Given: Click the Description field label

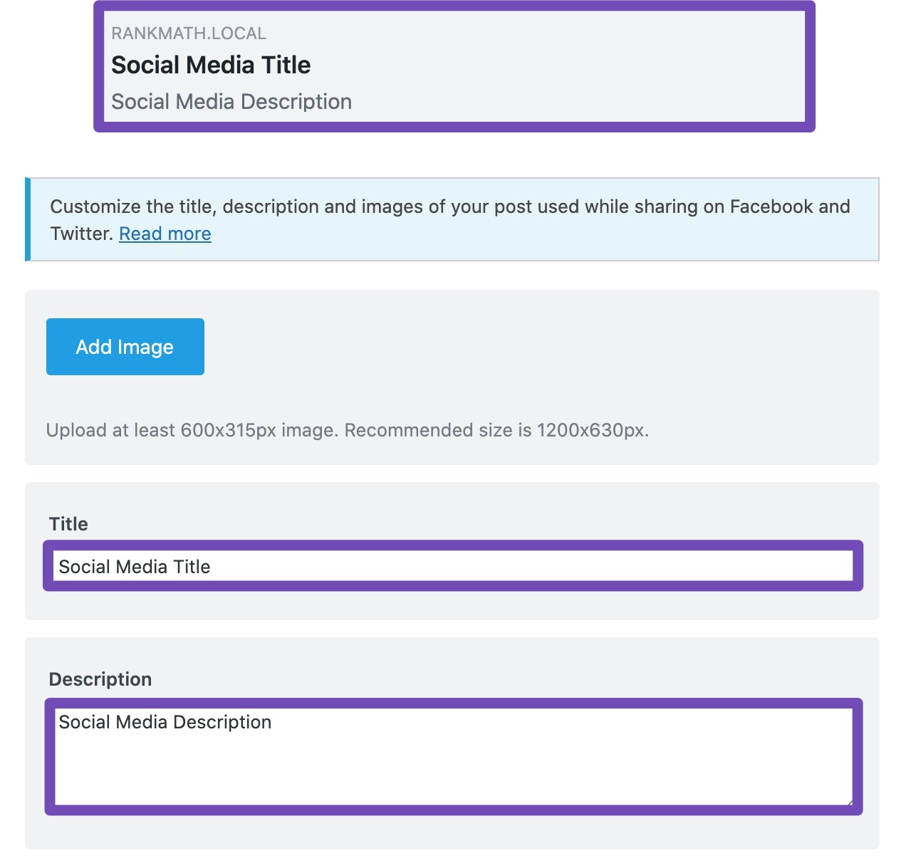Looking at the screenshot, I should (x=100, y=679).
